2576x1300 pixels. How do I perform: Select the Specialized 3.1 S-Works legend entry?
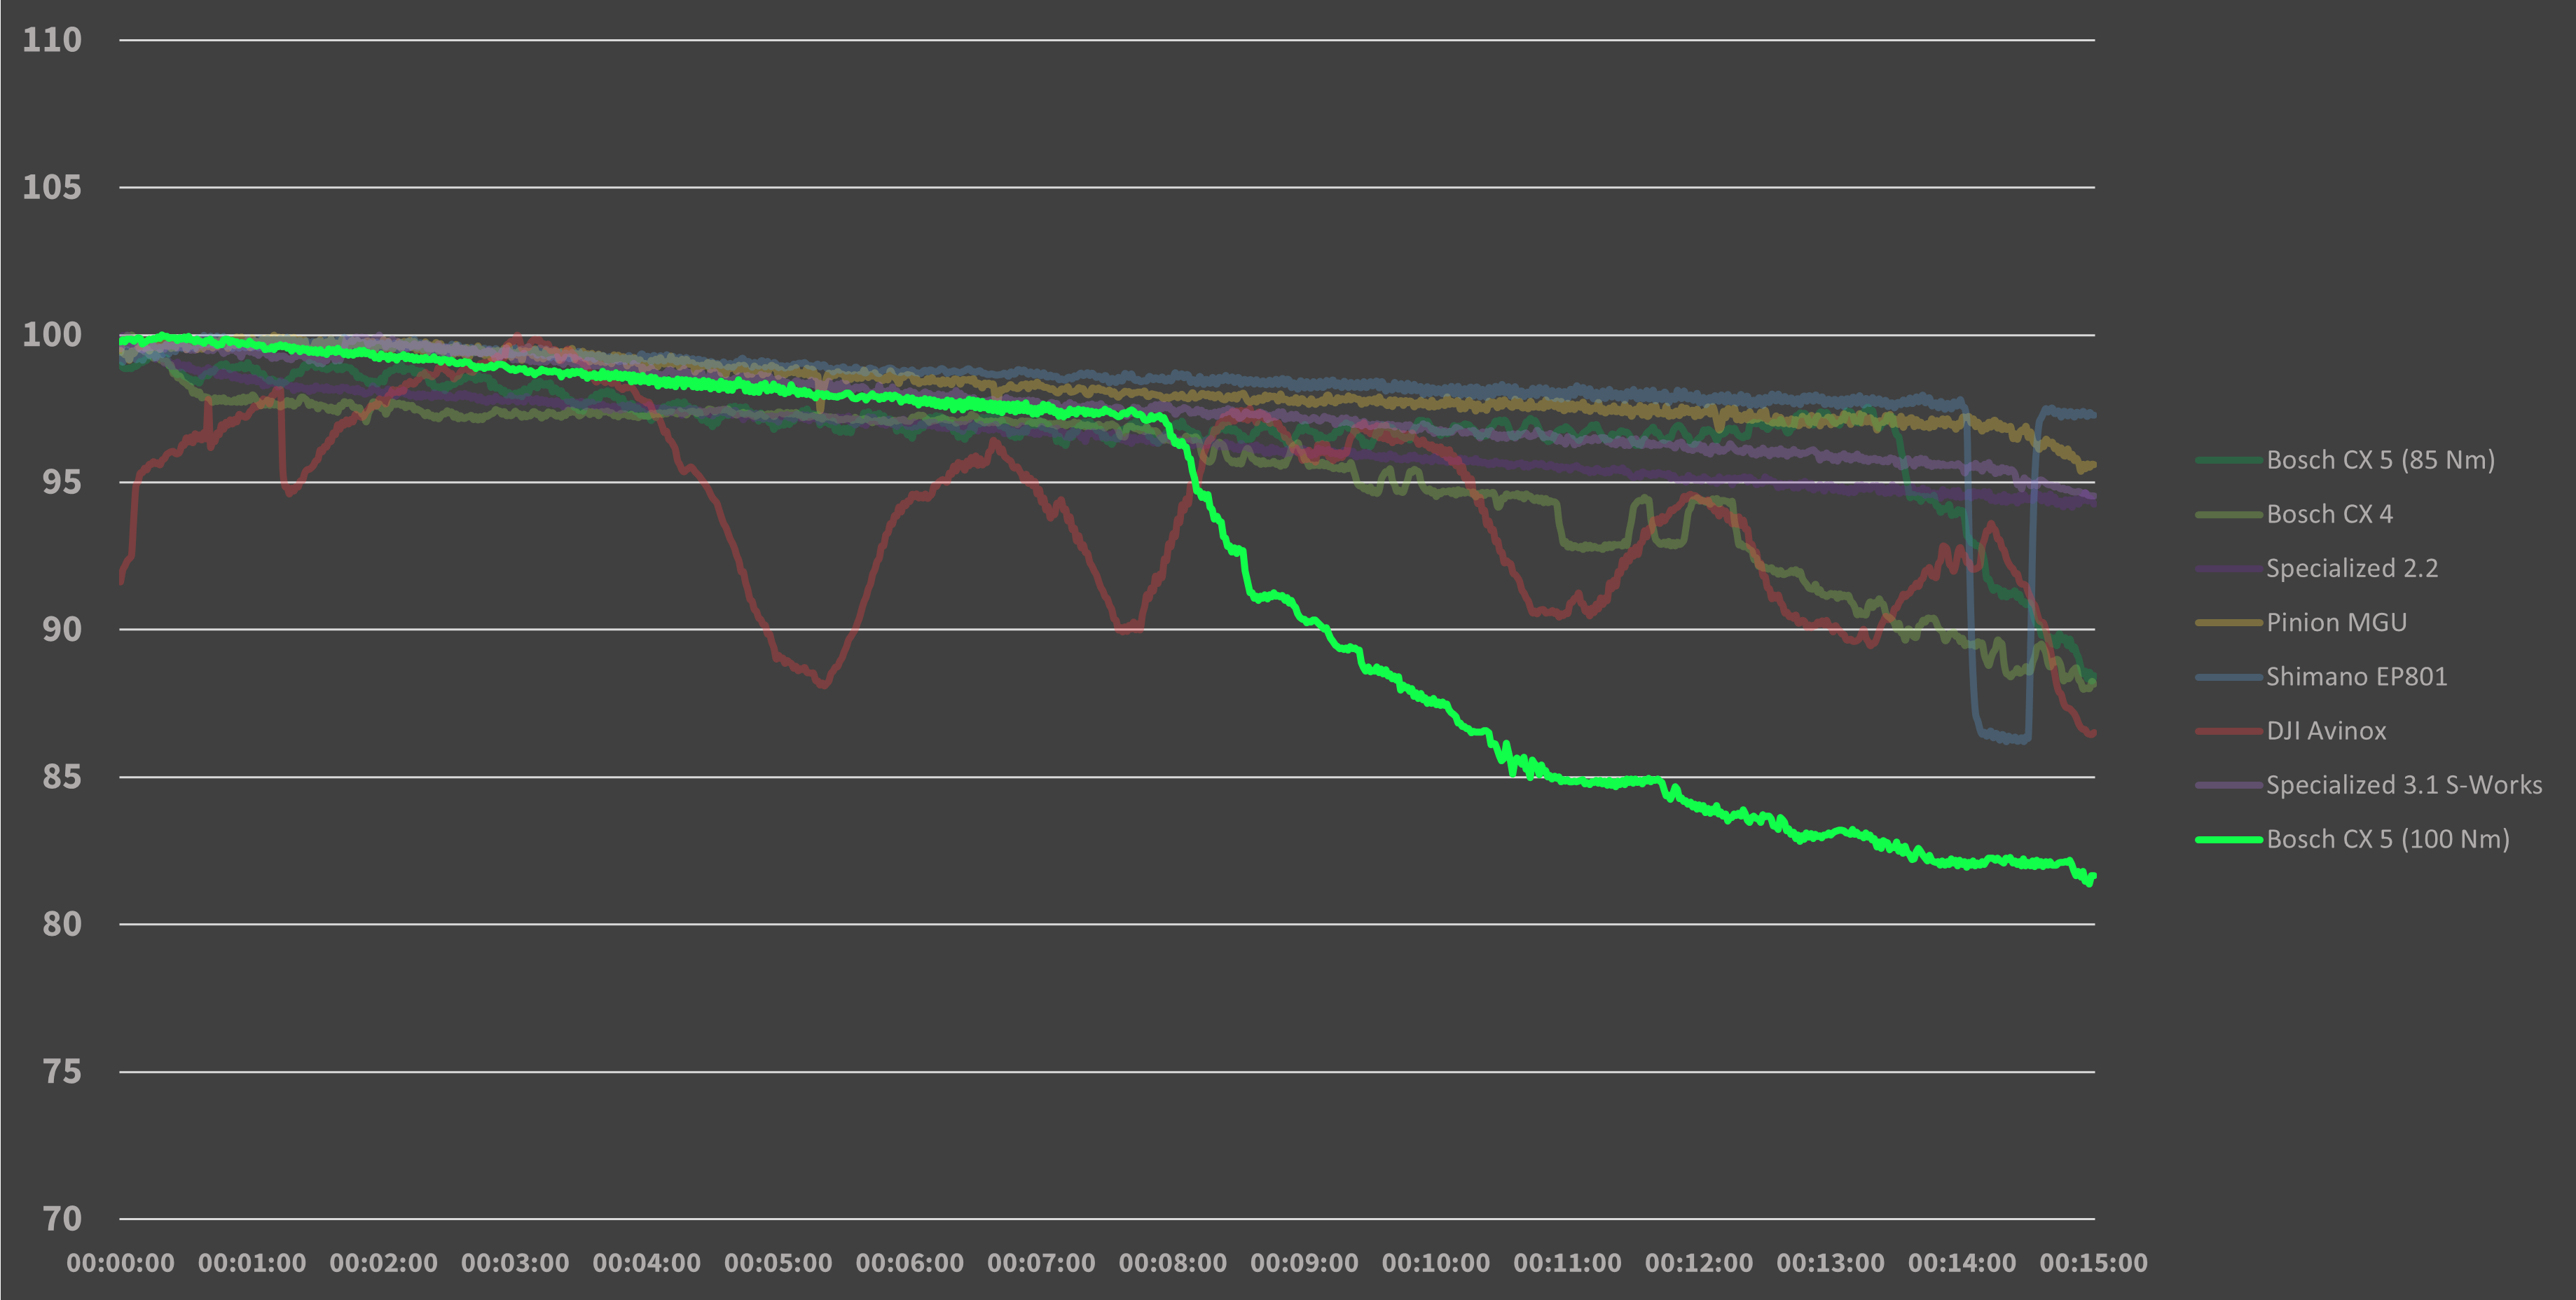[x=2369, y=785]
